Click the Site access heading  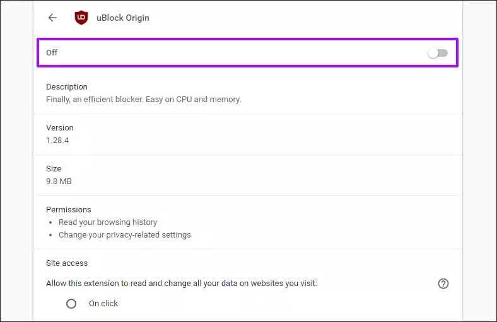pos(67,263)
